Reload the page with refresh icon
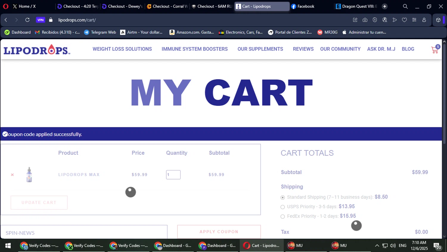Viewport: 447px width, 252px height. coord(27,20)
